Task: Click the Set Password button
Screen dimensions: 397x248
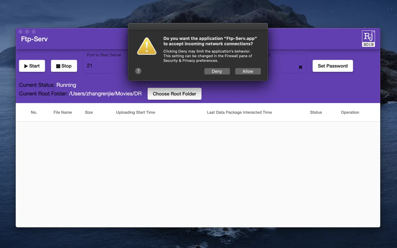Action: pos(332,66)
